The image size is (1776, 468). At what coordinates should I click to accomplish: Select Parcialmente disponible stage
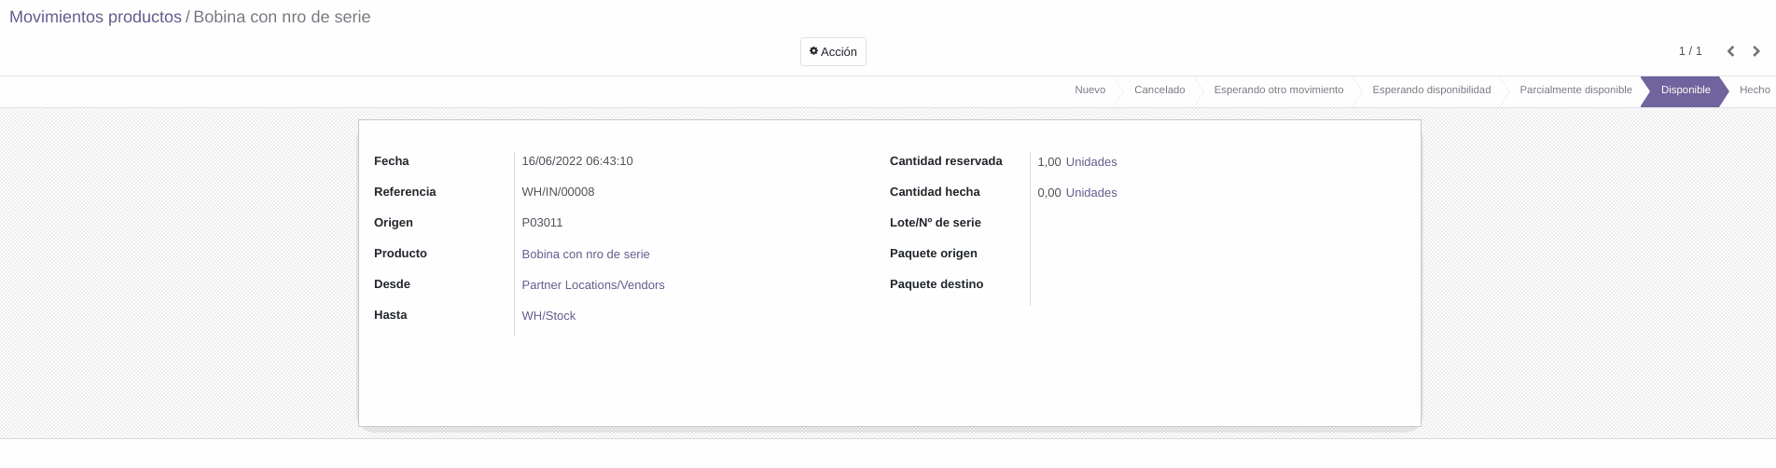1575,90
